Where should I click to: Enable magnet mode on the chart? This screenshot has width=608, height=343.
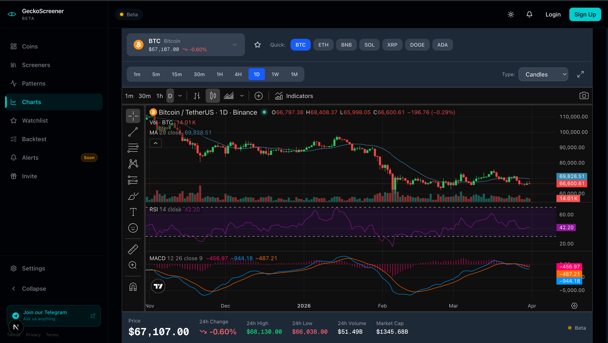tap(133, 286)
